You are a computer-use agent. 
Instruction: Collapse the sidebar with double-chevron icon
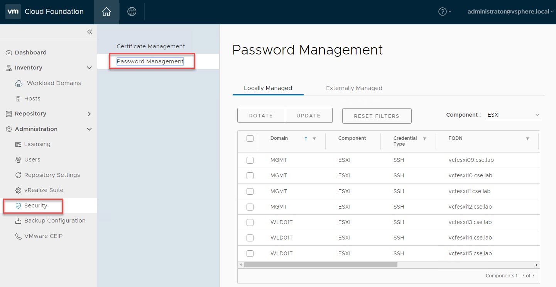90,32
